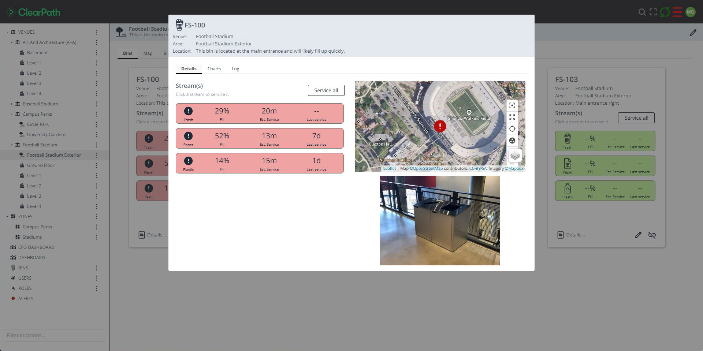Image resolution: width=703 pixels, height=351 pixels.
Task: Toggle fullscreen mode icon in header
Action: pos(653,12)
